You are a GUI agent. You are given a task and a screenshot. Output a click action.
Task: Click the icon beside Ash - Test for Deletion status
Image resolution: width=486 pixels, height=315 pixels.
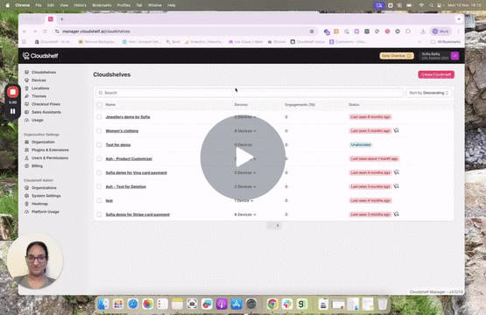click(396, 186)
